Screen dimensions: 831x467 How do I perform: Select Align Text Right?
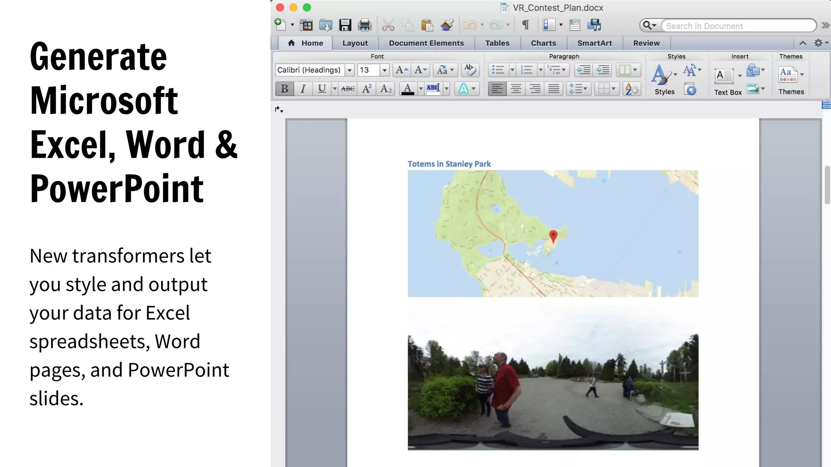point(535,89)
